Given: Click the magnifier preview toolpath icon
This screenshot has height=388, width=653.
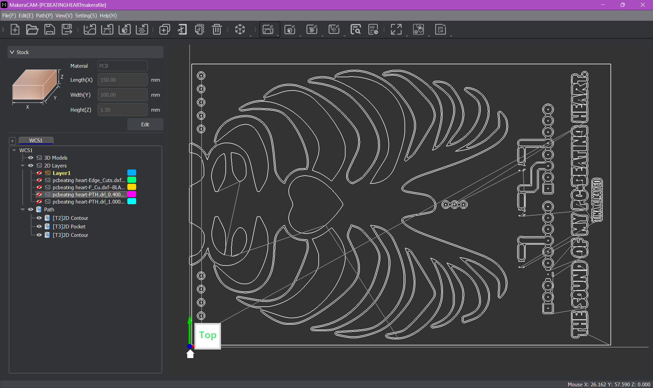Looking at the screenshot, I should pos(355,30).
